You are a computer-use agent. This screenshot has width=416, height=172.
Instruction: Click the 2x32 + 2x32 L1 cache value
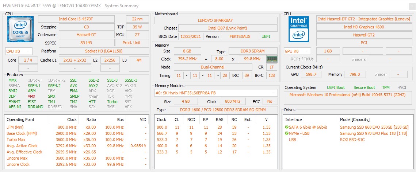click(75, 60)
